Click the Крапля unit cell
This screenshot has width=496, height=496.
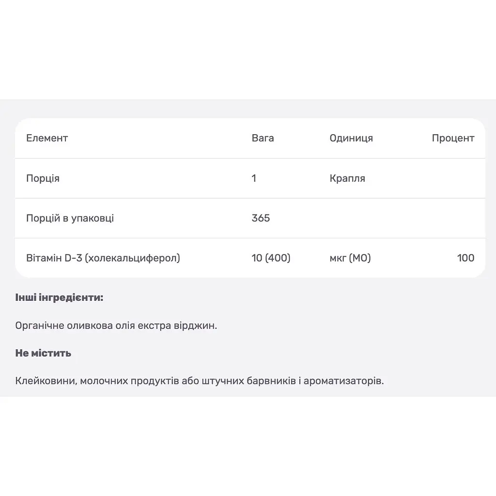point(347,178)
